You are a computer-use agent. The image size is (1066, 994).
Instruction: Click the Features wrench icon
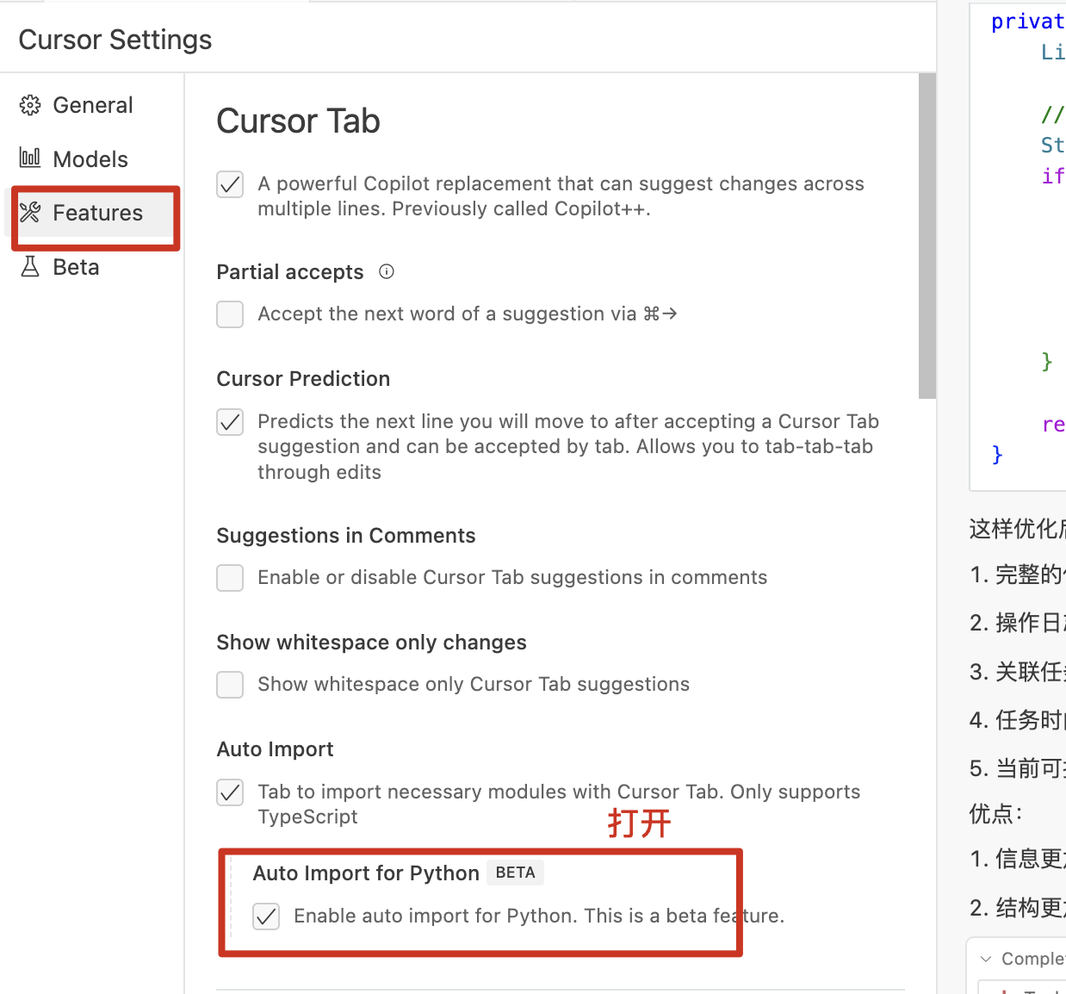coord(30,212)
